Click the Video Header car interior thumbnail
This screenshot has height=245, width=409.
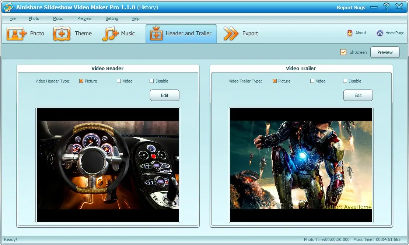(x=108, y=165)
